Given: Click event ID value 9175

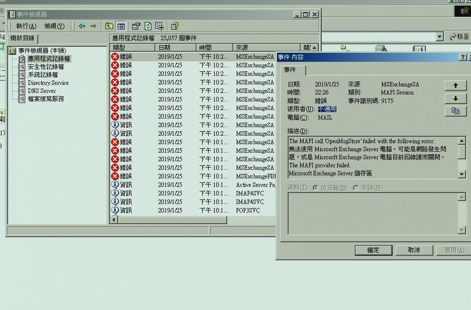Looking at the screenshot, I should point(387,101).
